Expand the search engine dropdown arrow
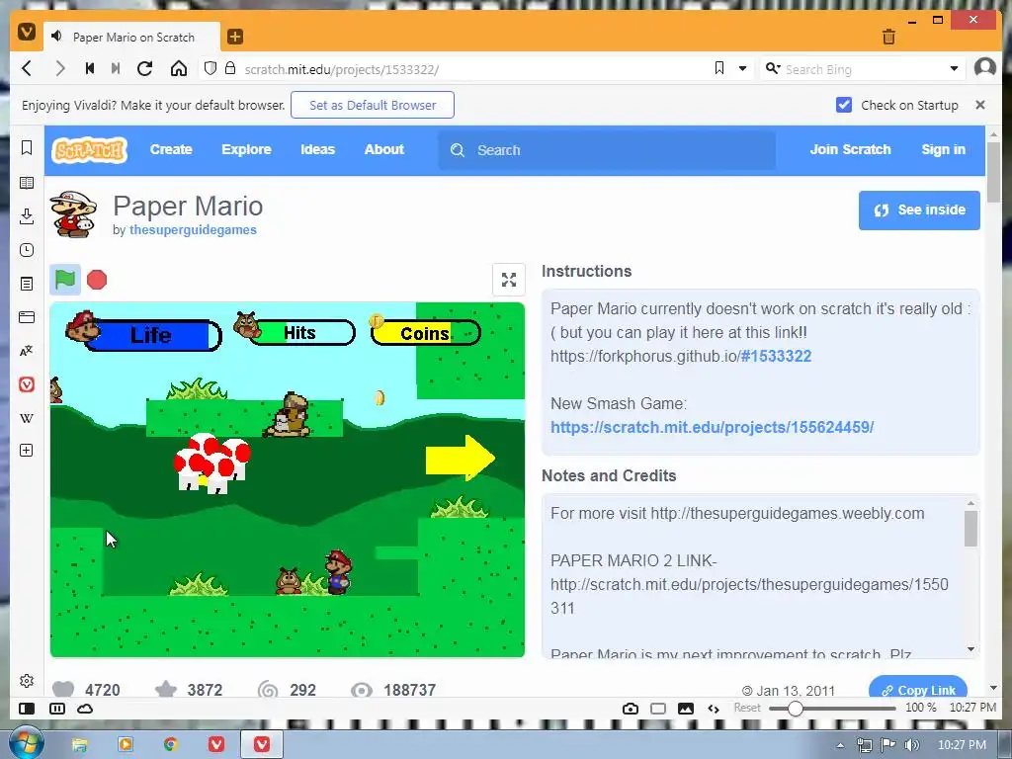The height and width of the screenshot is (759, 1012). 954,68
